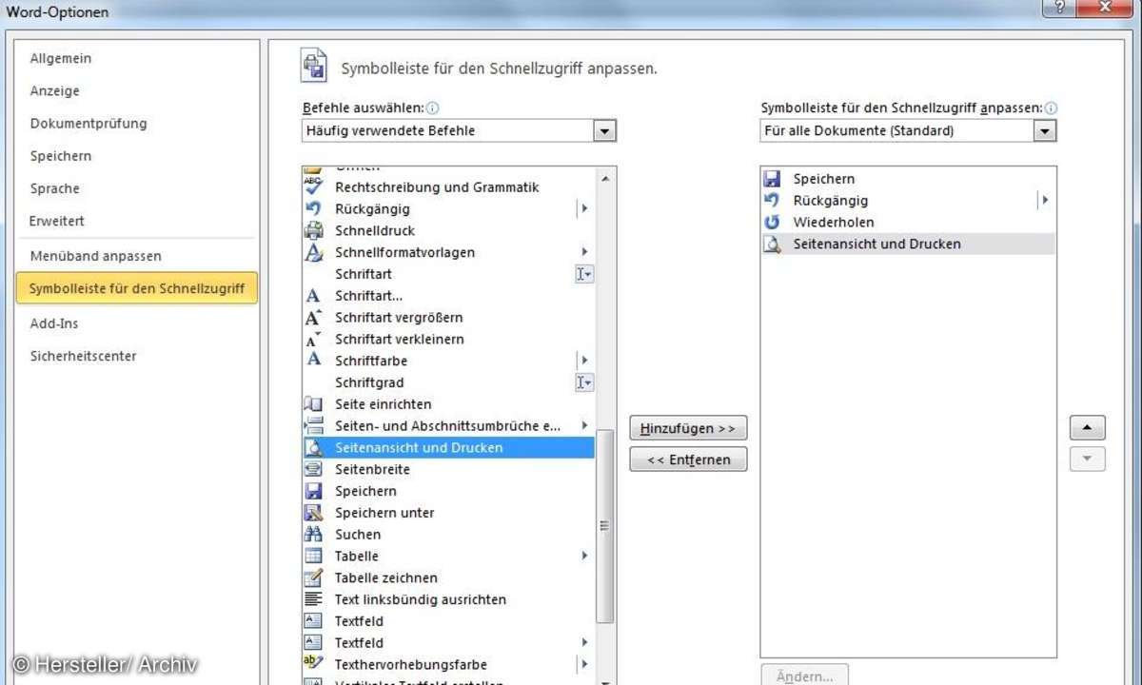Click the spelling and grammar check icon
The height and width of the screenshot is (685, 1142).
pyautogui.click(x=313, y=186)
